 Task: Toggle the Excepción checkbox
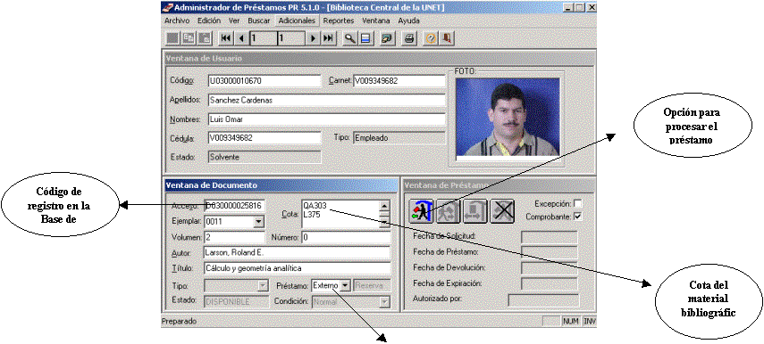[x=578, y=203]
